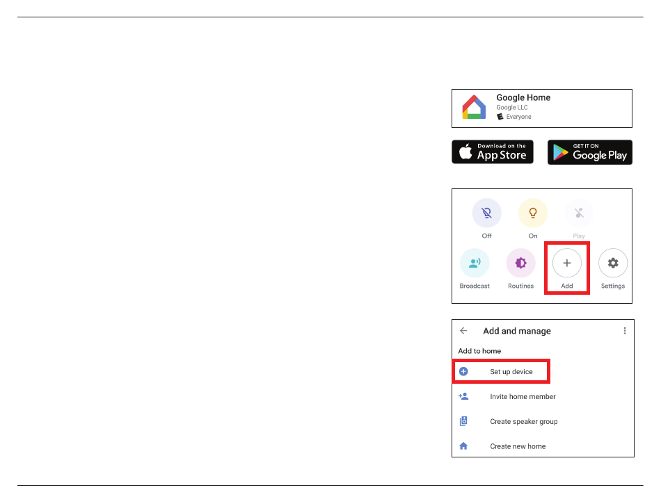Click the Get it on Google Play badge
This screenshot has width=661, height=504.
[x=590, y=152]
